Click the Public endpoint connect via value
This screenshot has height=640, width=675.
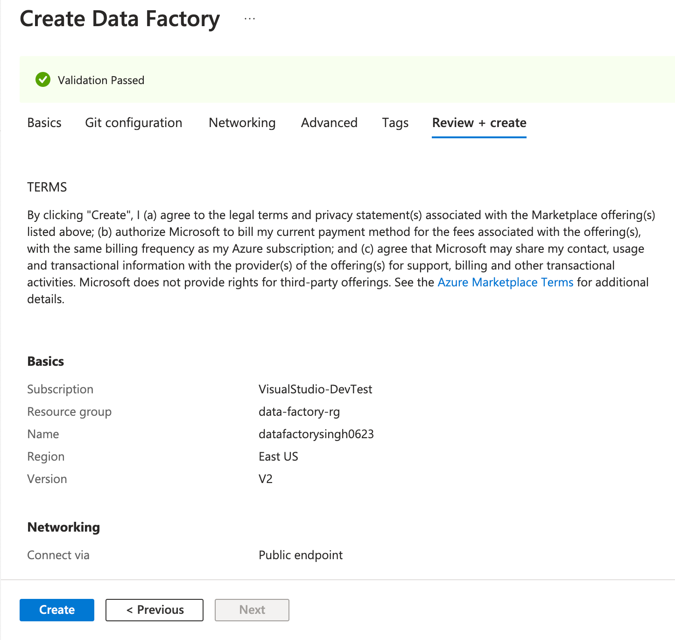click(x=301, y=555)
